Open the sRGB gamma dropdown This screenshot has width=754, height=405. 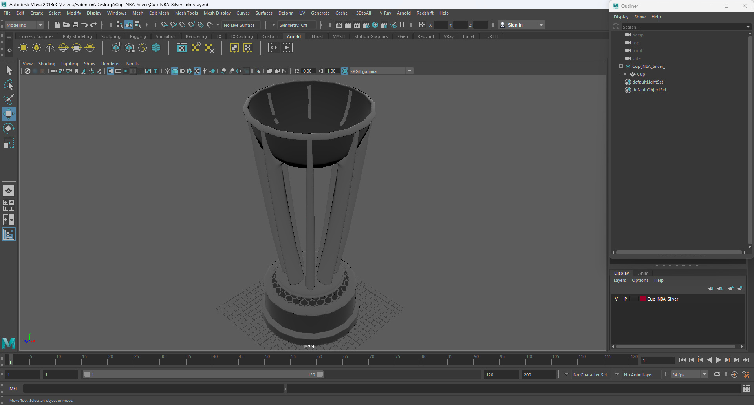click(x=381, y=71)
